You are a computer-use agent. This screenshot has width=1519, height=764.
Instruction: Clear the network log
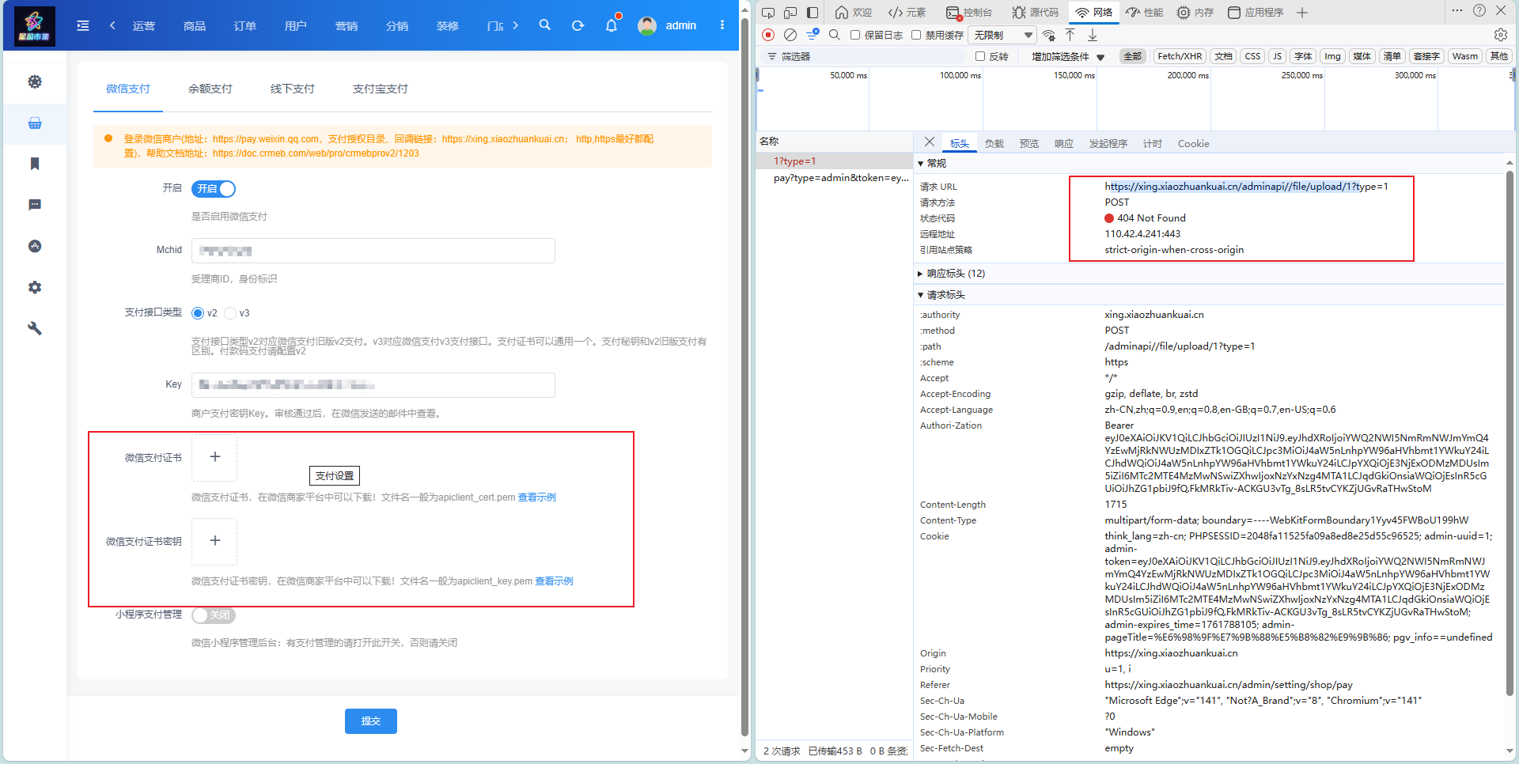pos(790,35)
